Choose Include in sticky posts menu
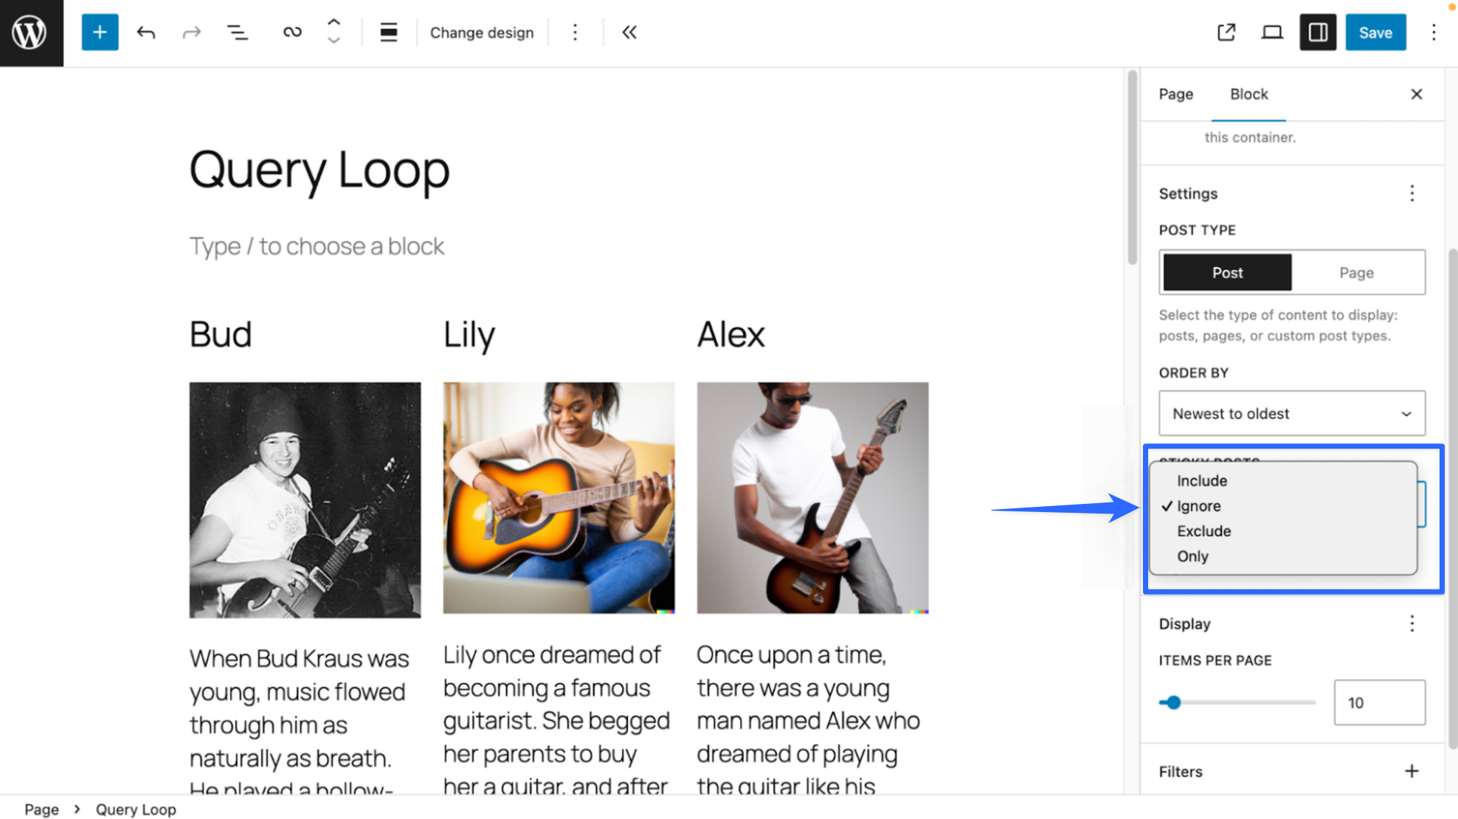Viewport: 1458px width, 819px height. click(1283, 480)
